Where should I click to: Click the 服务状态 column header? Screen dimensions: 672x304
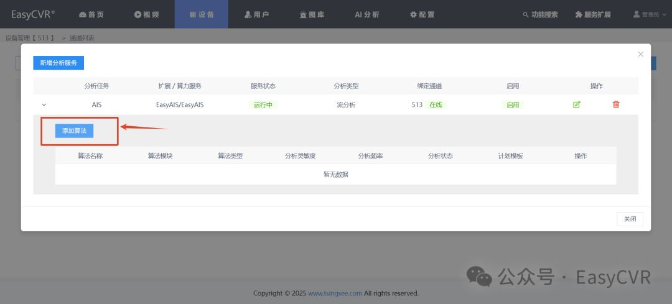[263, 86]
